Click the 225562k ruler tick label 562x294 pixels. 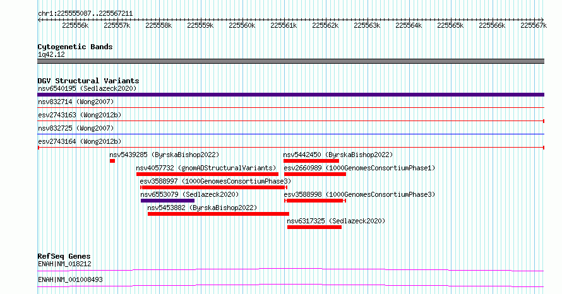coord(325,25)
